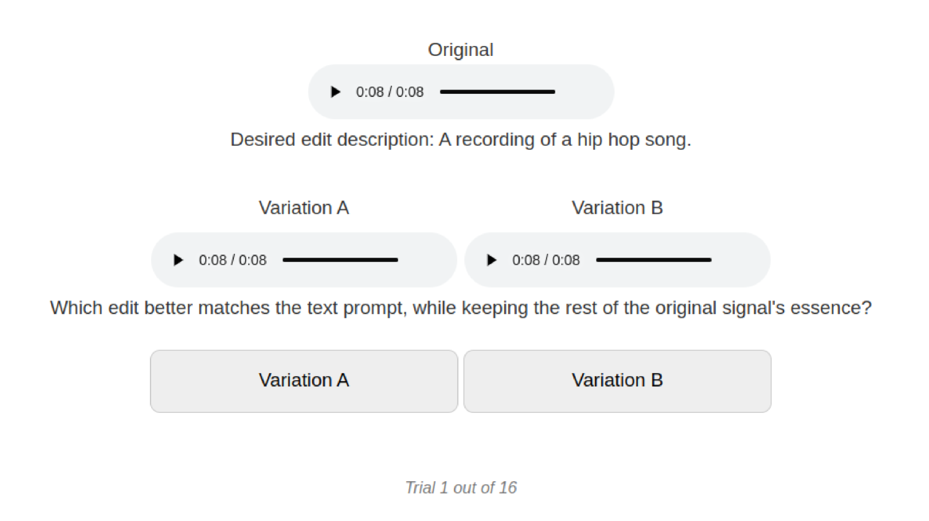The width and height of the screenshot is (929, 521).
Task: Play the Original audio clip
Action: click(336, 92)
